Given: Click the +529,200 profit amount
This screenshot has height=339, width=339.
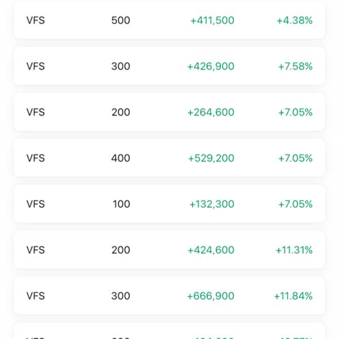Looking at the screenshot, I should pos(211,158).
